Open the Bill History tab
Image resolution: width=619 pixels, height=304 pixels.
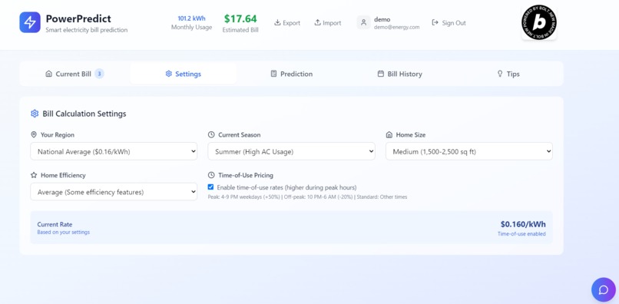pyautogui.click(x=399, y=74)
